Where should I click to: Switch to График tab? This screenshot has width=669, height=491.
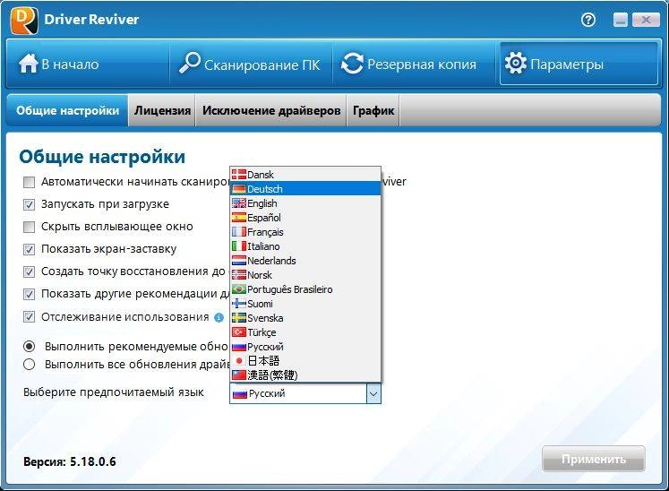(x=373, y=110)
